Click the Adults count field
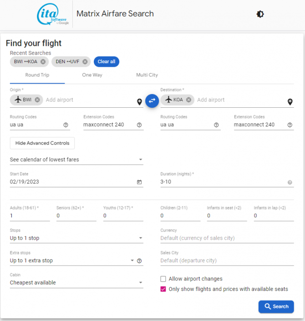The width and height of the screenshot is (305, 321). coord(30,216)
